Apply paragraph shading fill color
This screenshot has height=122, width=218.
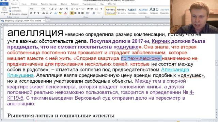click(94, 13)
